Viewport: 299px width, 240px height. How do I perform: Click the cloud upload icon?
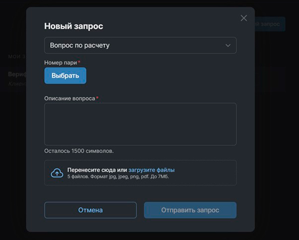coord(57,173)
